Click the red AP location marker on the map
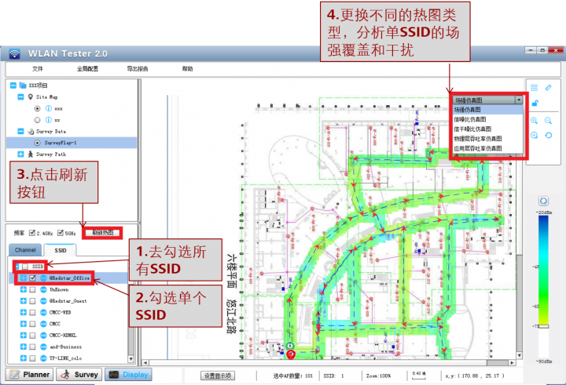Screen dimensions: 566x385 point(291,354)
